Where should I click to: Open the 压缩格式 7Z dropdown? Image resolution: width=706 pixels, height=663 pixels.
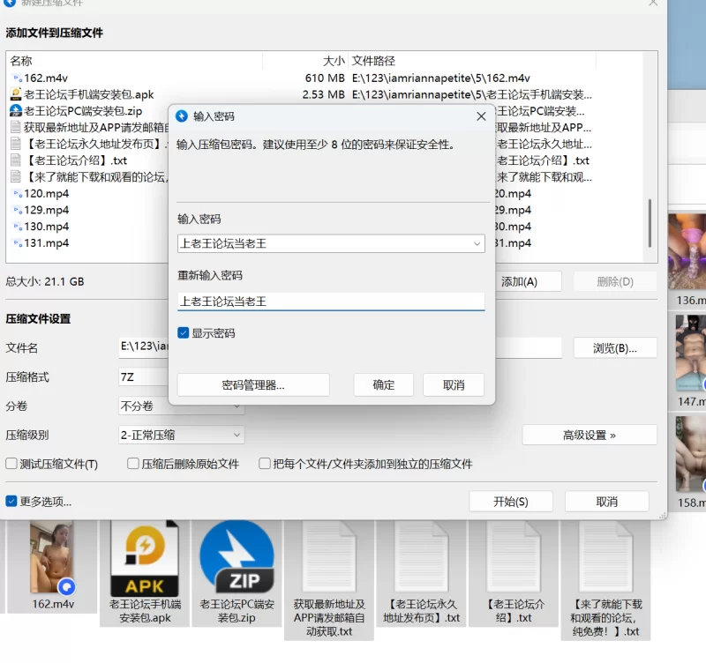(143, 376)
